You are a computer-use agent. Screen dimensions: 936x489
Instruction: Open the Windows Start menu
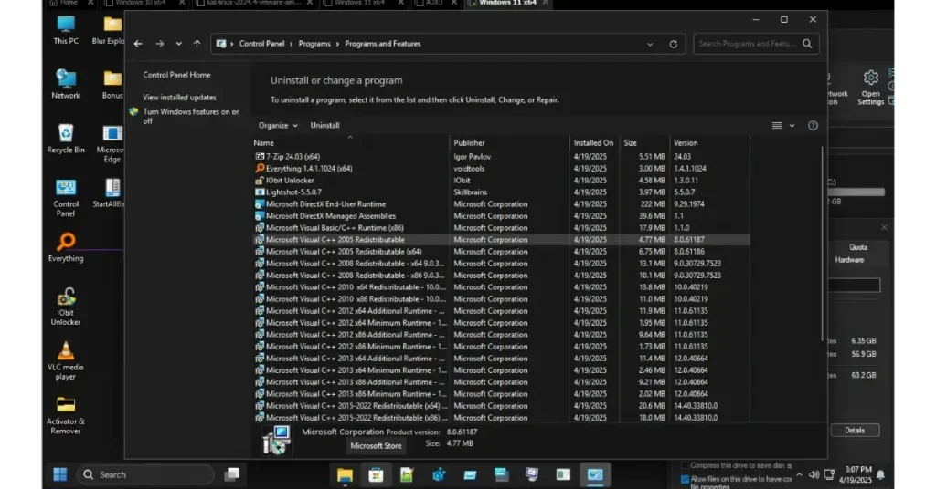point(60,474)
